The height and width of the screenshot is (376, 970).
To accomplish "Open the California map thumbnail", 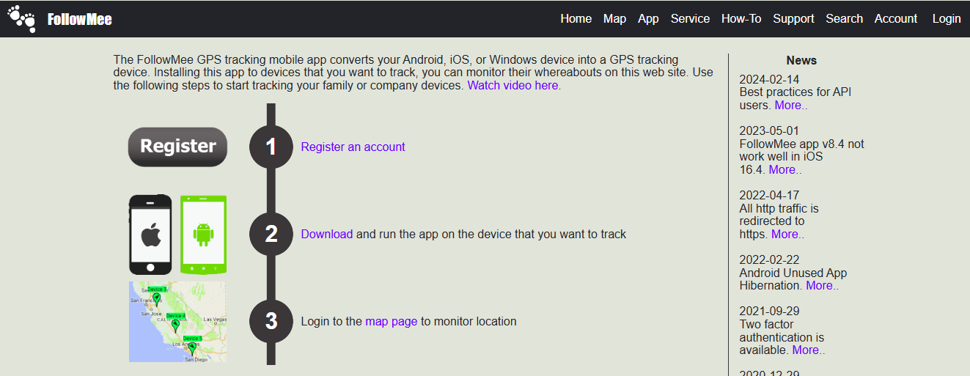I will 177,322.
